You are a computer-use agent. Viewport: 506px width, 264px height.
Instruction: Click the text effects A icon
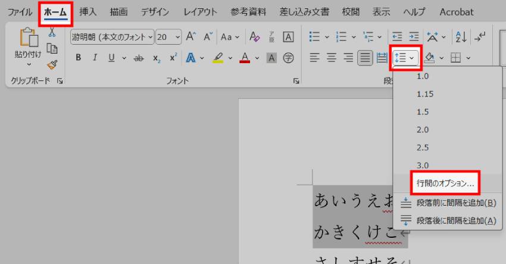click(190, 58)
